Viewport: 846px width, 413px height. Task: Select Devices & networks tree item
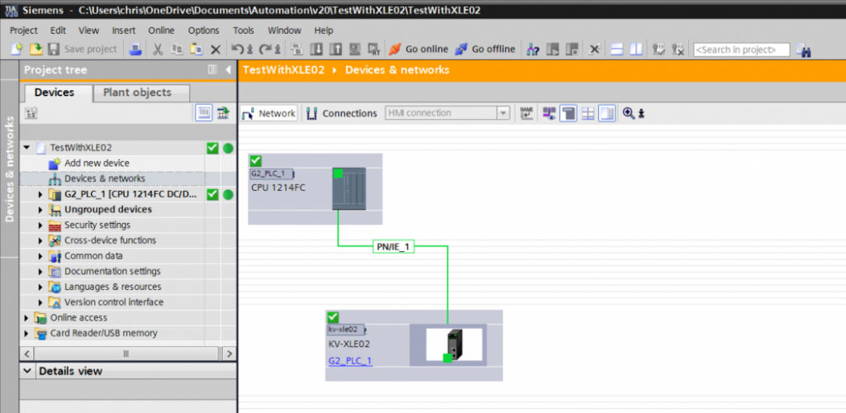coord(105,178)
